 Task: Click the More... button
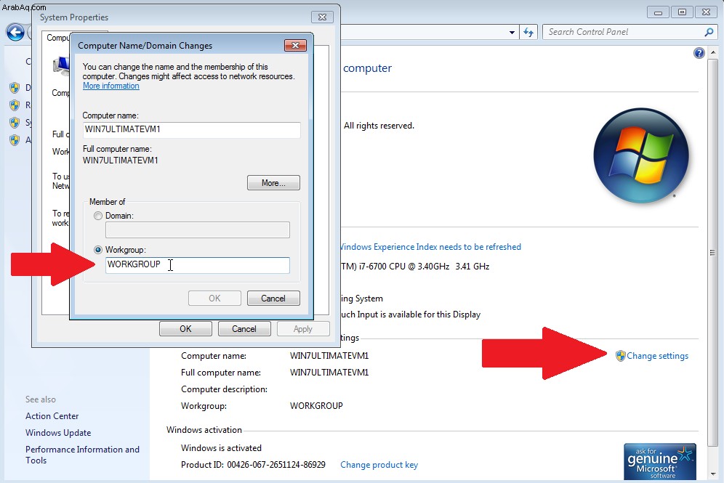273,183
